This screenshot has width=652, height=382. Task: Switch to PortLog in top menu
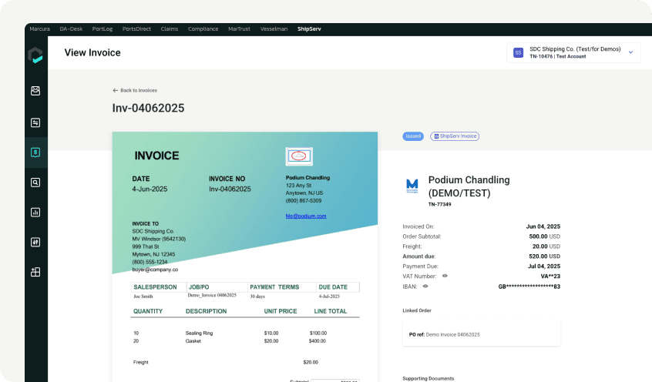click(103, 29)
